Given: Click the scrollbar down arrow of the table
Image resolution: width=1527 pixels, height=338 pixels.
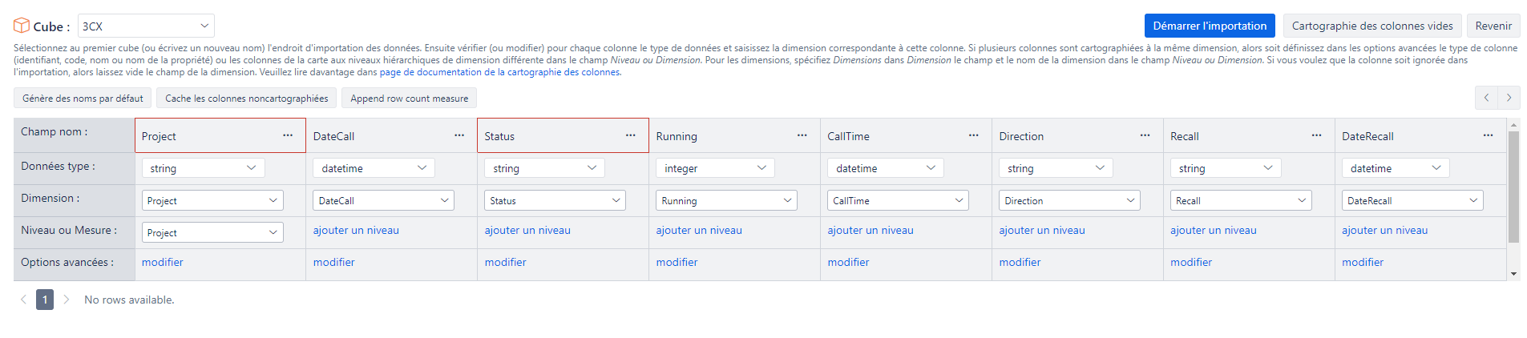Looking at the screenshot, I should point(1513,274).
